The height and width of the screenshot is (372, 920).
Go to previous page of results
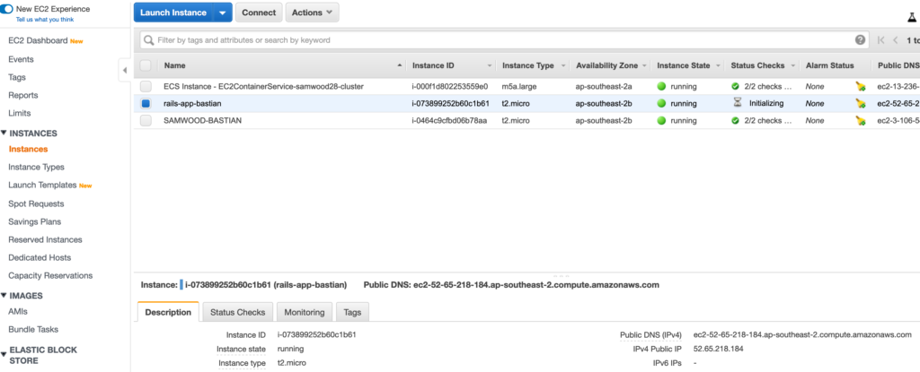coord(896,40)
